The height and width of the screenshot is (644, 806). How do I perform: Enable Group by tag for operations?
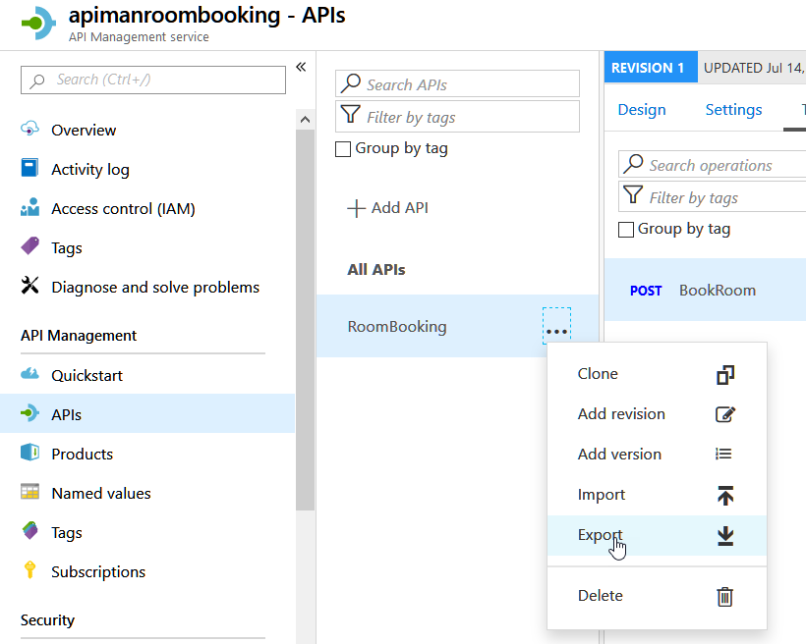tap(626, 229)
